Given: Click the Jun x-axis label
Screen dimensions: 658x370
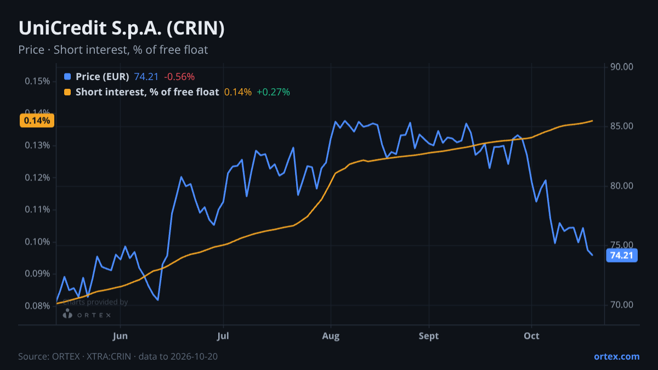Looking at the screenshot, I should (120, 336).
